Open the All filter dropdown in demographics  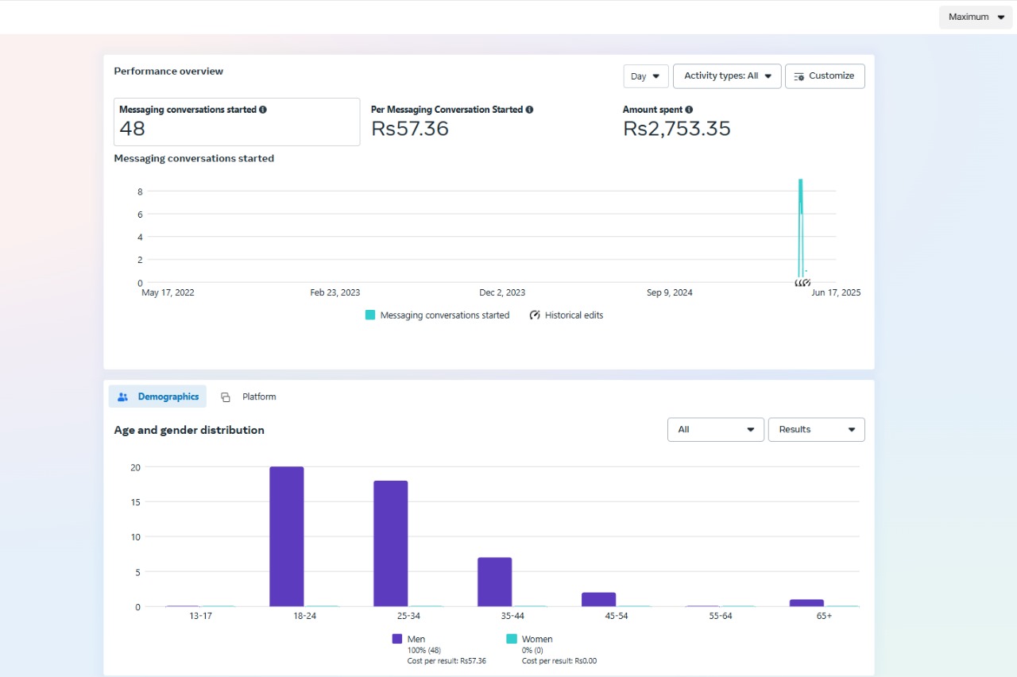click(715, 430)
